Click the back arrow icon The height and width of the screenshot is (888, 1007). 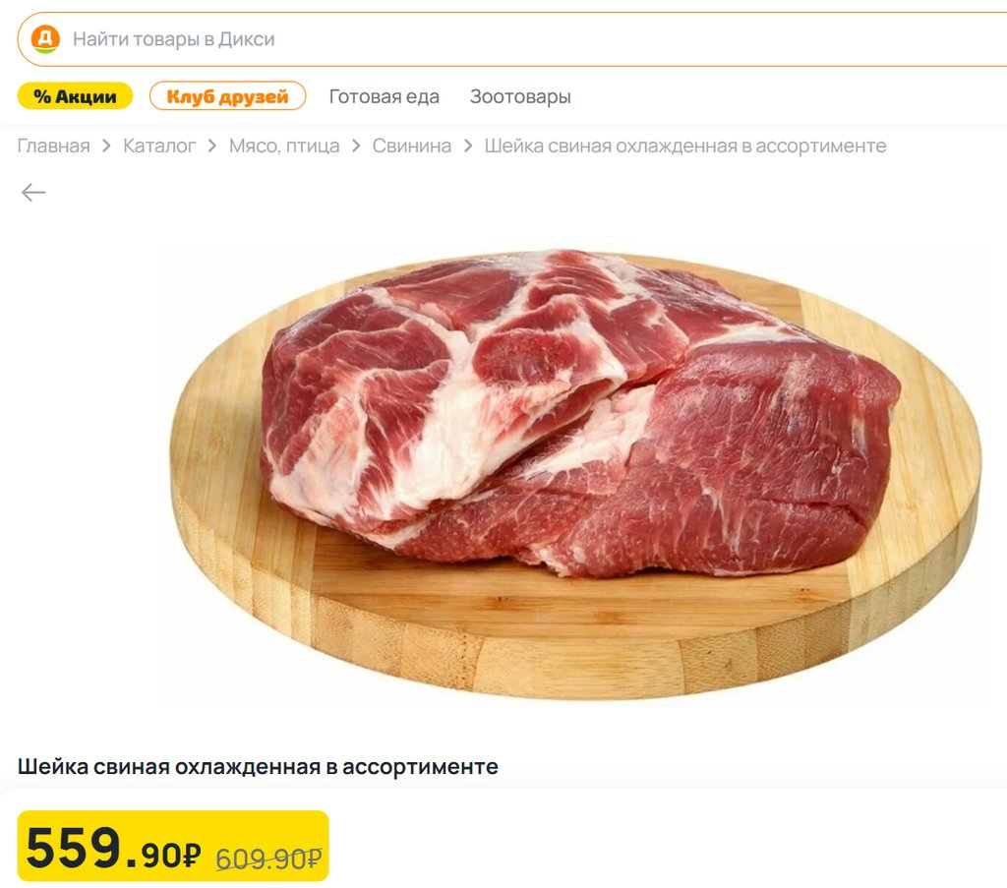(x=33, y=192)
